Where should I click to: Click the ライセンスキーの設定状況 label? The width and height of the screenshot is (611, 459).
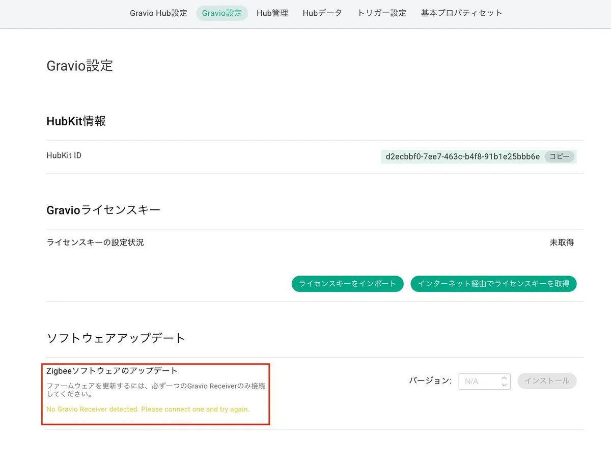tap(95, 242)
